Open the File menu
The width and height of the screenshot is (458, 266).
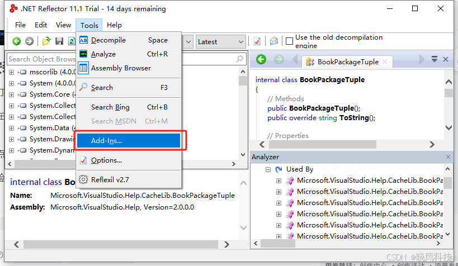click(20, 25)
